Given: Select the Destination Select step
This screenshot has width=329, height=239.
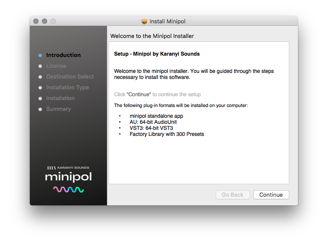Looking at the screenshot, I should [70, 77].
